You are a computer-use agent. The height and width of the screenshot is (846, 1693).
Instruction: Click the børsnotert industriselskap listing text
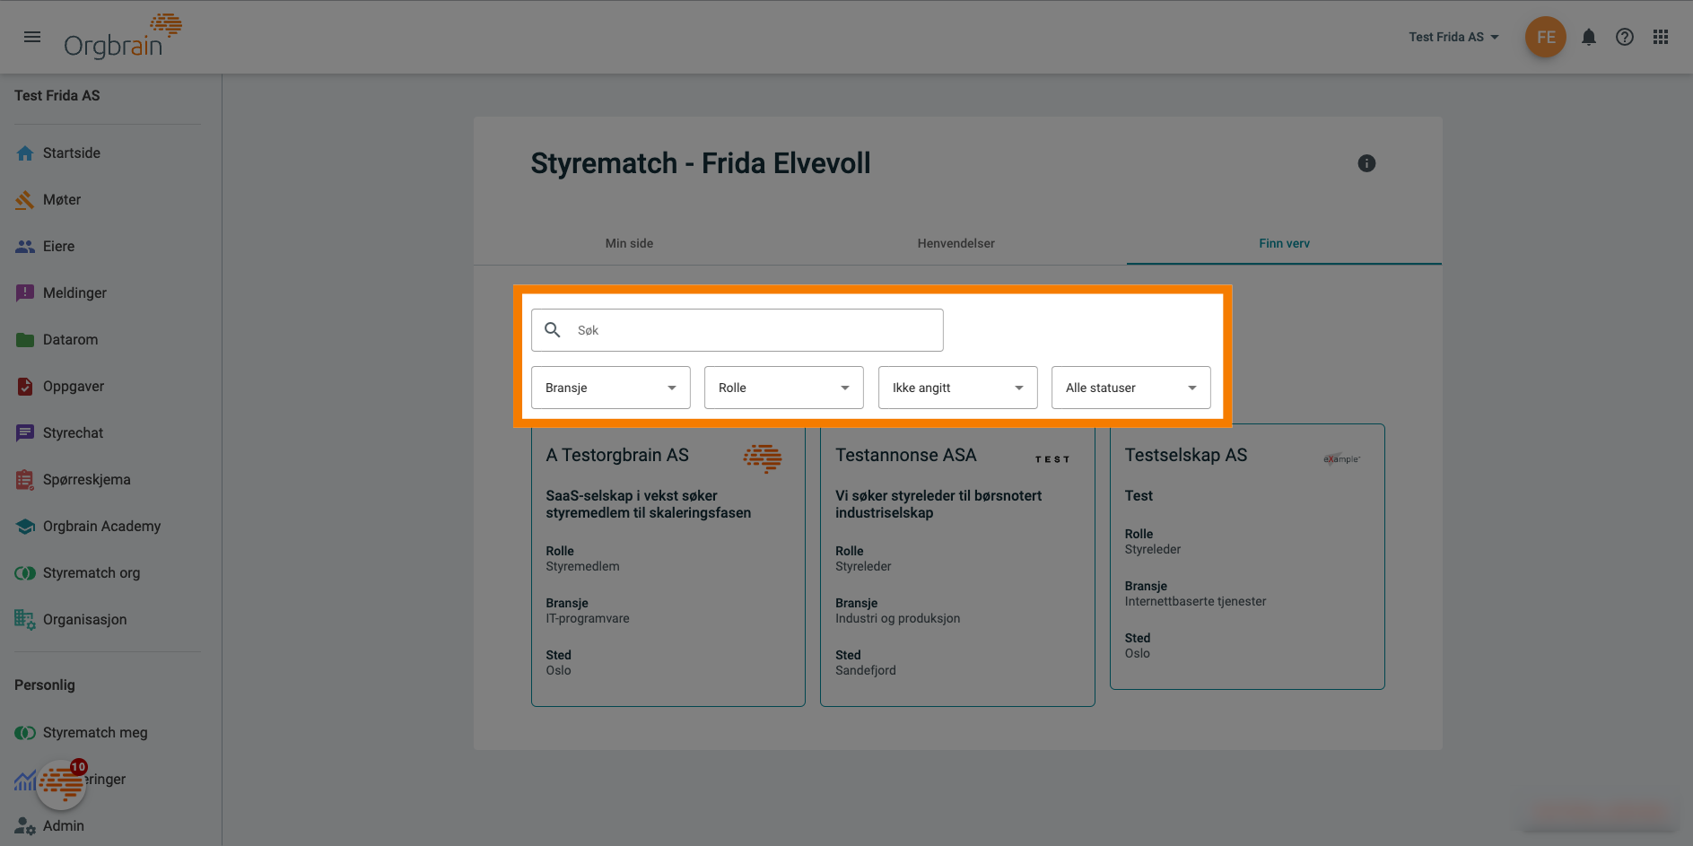(x=938, y=504)
